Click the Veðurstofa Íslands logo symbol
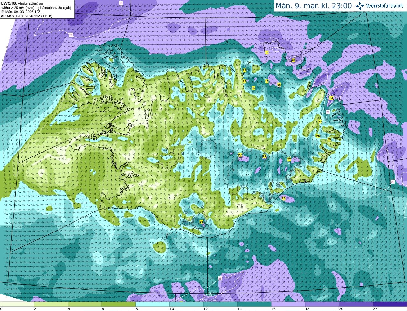 pos(360,6)
